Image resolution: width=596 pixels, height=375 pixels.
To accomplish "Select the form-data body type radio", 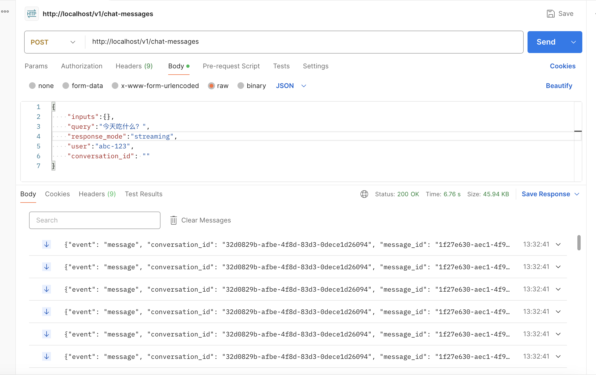I will tap(66, 86).
